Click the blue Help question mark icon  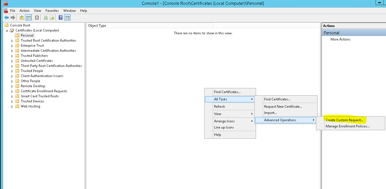(60, 18)
